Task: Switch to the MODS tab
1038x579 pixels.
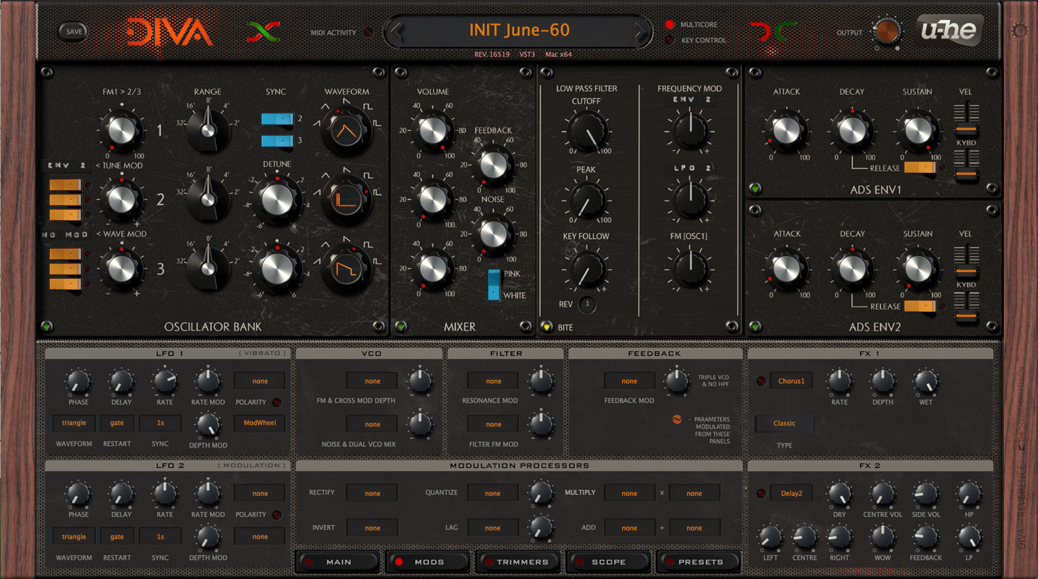Action: 429,562
